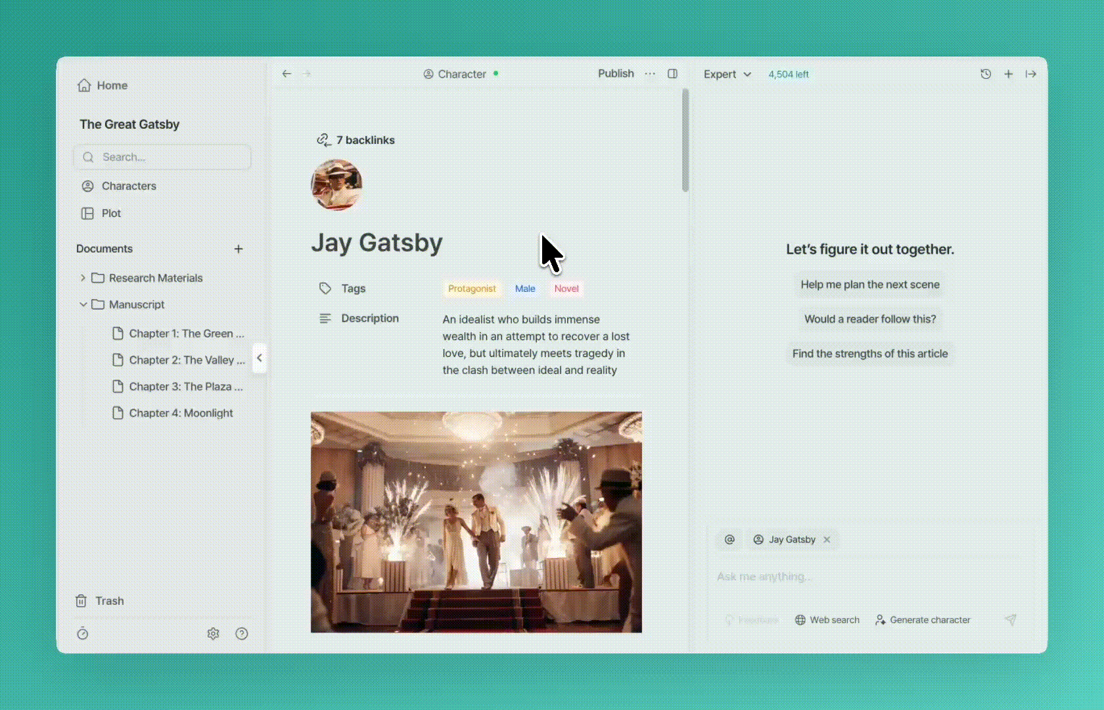This screenshot has height=710, width=1104.
Task: Click Generate character button
Action: (923, 620)
